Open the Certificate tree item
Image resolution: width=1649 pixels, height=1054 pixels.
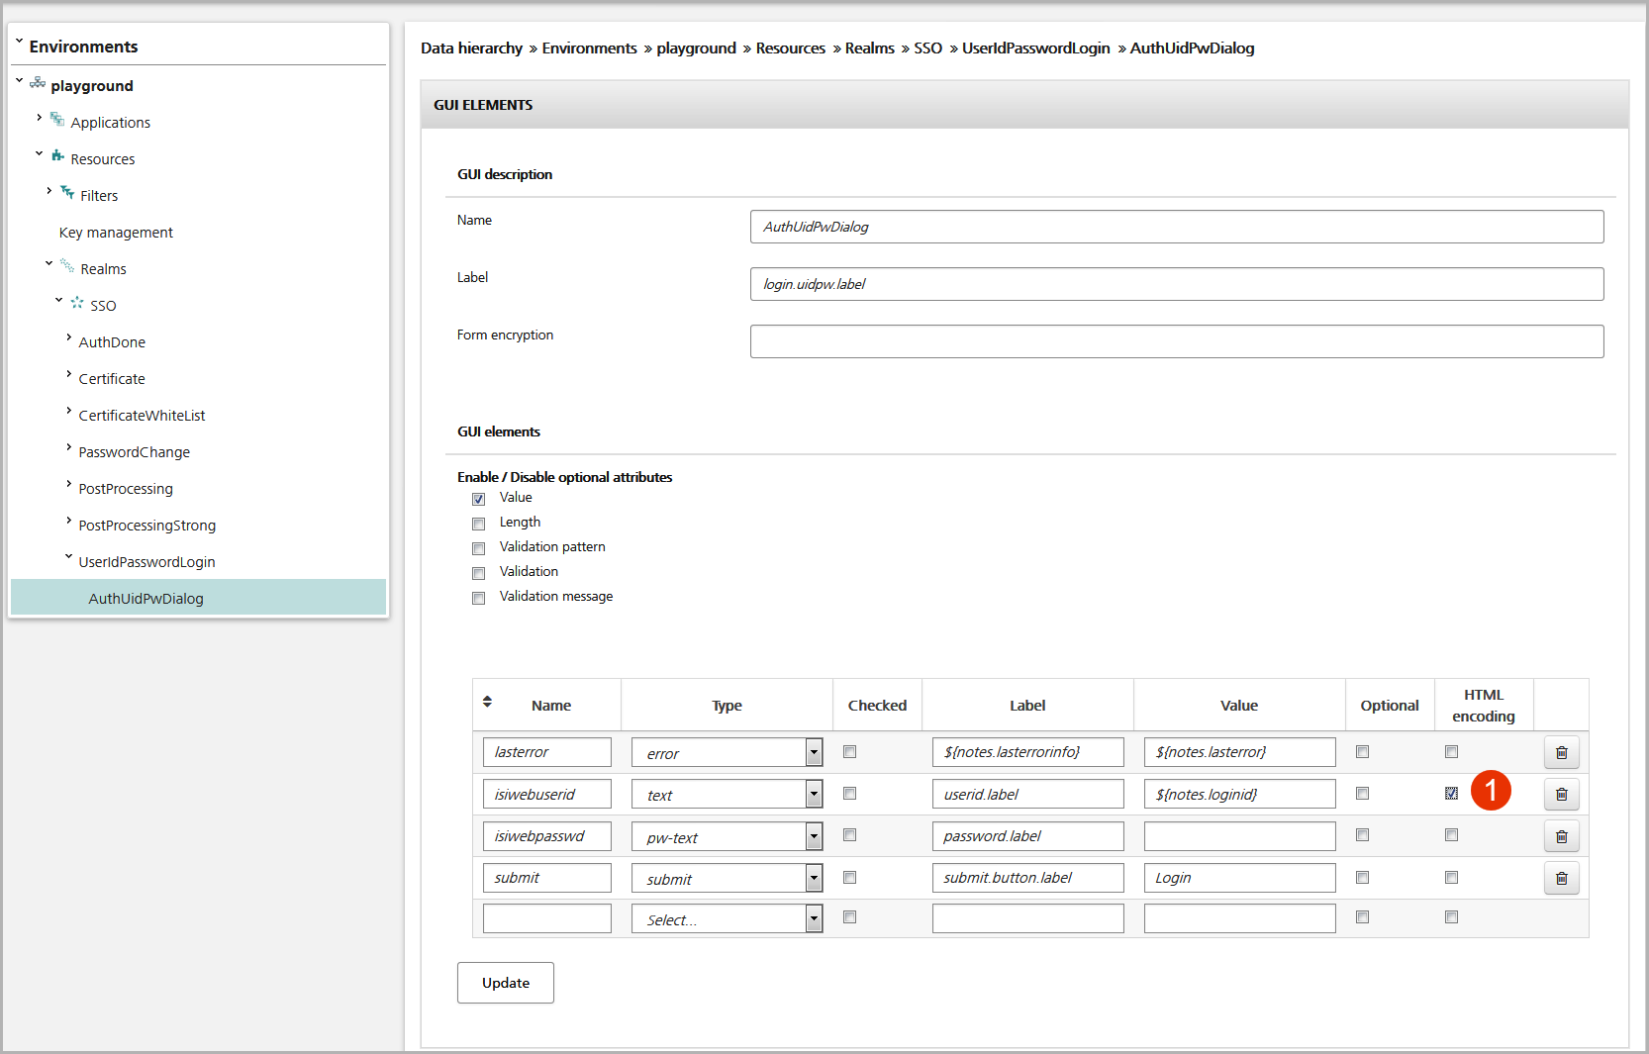pyautogui.click(x=112, y=379)
